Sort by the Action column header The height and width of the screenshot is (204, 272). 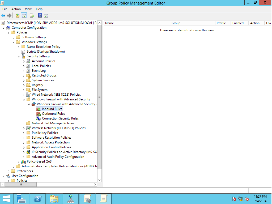pos(256,23)
